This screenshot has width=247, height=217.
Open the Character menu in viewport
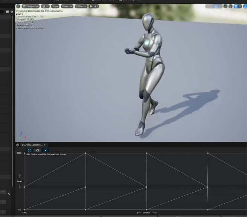tap(67, 6)
